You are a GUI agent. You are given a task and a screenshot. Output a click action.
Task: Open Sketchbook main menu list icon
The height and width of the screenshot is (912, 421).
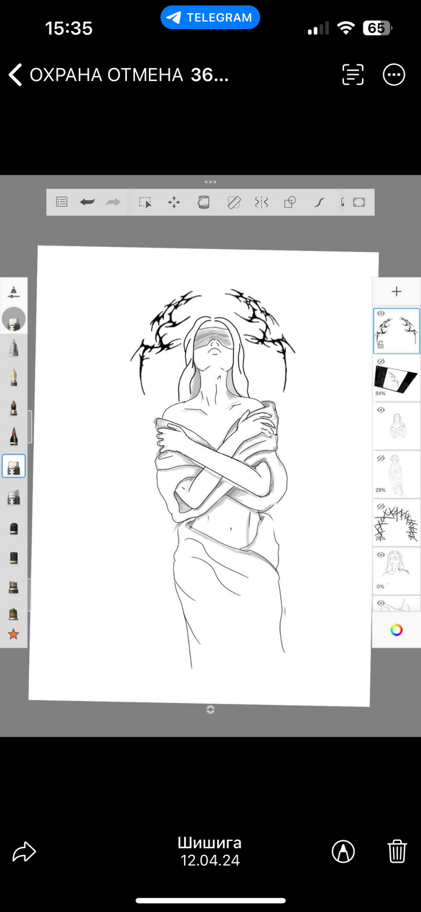61,202
